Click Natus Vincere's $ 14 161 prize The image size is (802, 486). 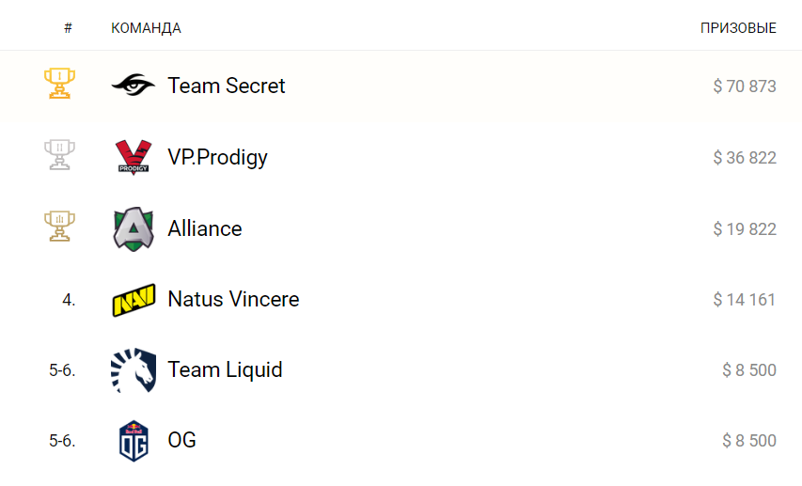tap(745, 300)
